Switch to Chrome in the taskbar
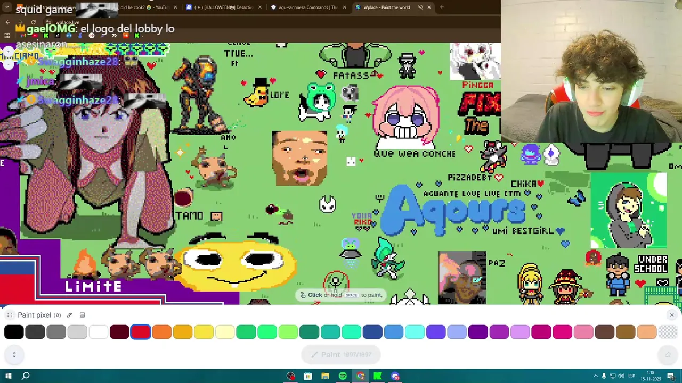Viewport: 682px width, 383px height. 360,376
